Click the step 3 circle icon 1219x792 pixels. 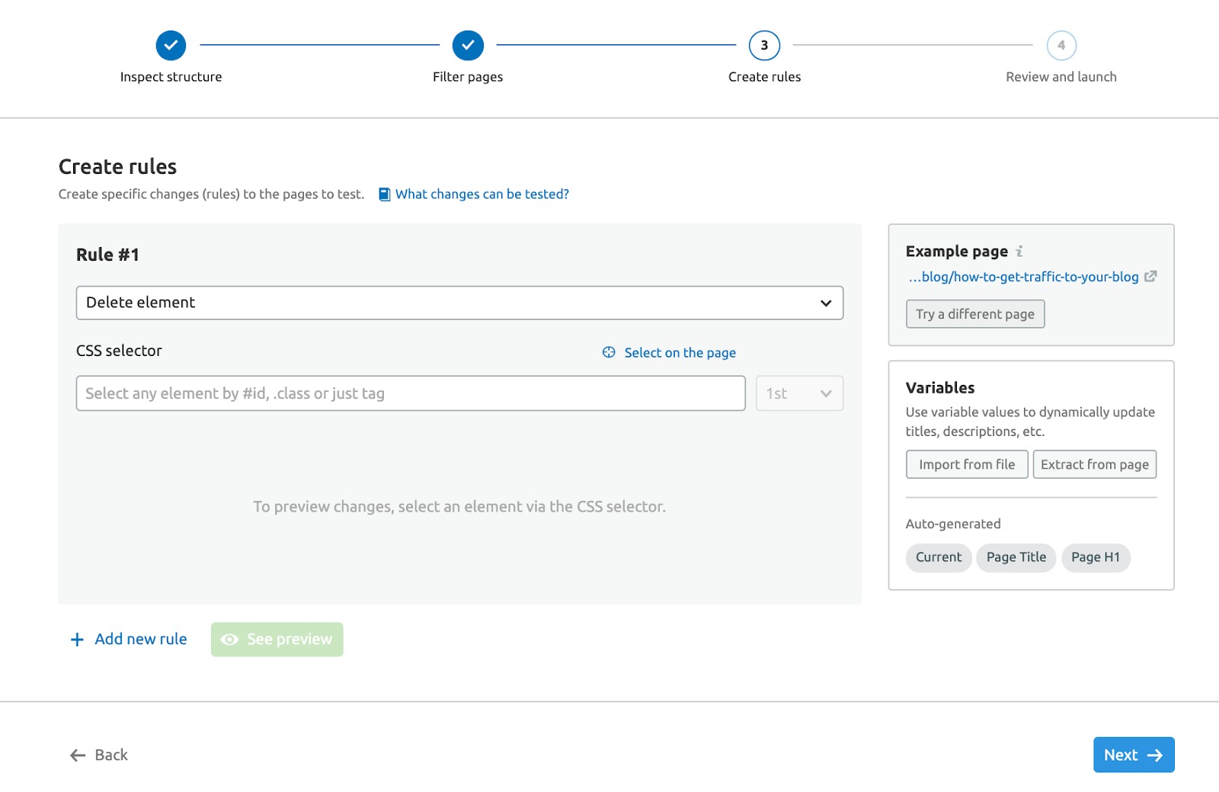coord(764,45)
